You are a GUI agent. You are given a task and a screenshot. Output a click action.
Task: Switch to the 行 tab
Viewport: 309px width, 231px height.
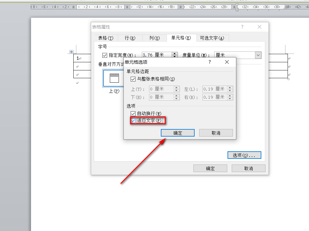click(130, 38)
